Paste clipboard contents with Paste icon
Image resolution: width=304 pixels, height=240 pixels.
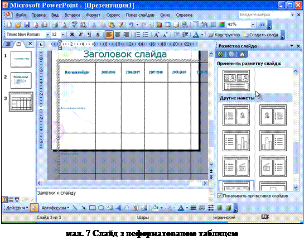(x=111, y=25)
